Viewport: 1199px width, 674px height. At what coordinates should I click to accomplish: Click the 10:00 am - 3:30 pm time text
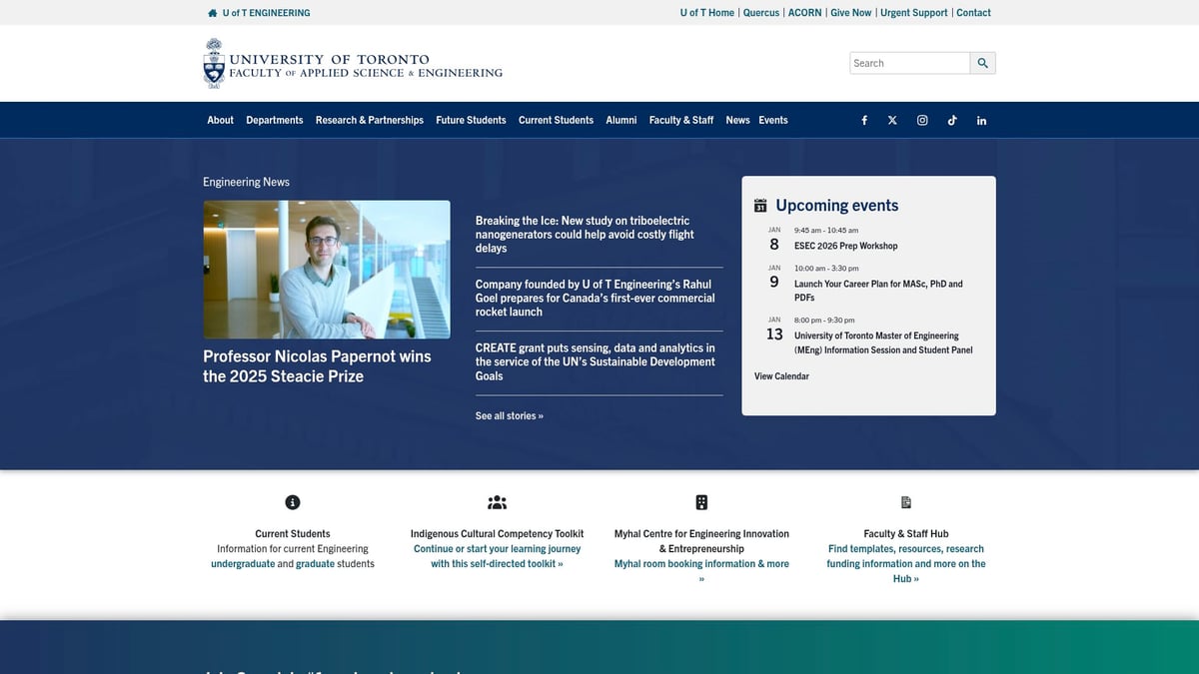pos(826,269)
